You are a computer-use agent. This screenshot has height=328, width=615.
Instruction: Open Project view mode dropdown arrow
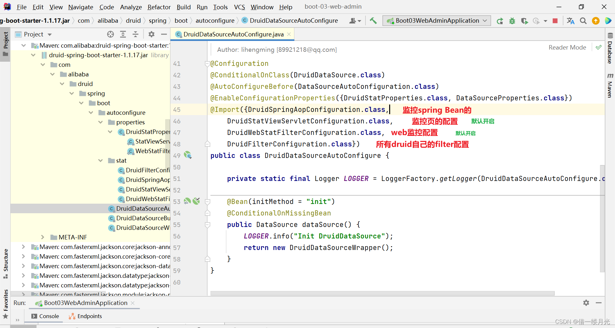click(50, 35)
